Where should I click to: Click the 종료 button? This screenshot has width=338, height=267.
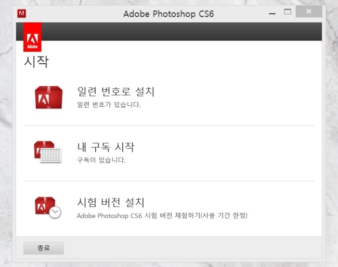[44, 248]
